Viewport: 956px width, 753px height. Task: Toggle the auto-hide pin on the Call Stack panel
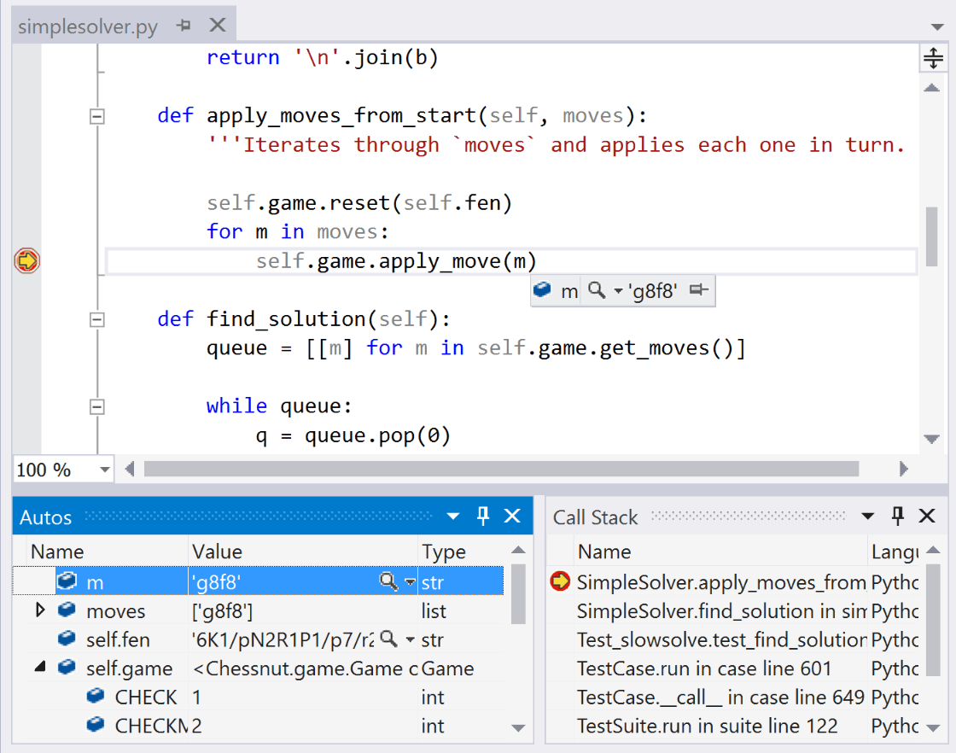coord(897,516)
